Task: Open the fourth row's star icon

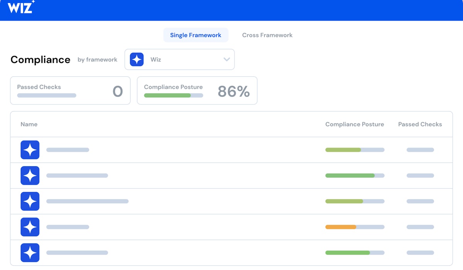Action: click(x=30, y=227)
